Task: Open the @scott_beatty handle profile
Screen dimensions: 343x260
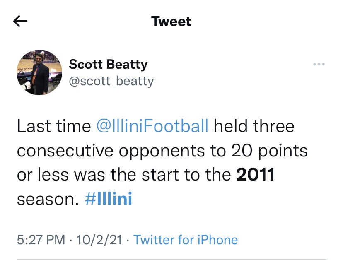Action: click(111, 81)
